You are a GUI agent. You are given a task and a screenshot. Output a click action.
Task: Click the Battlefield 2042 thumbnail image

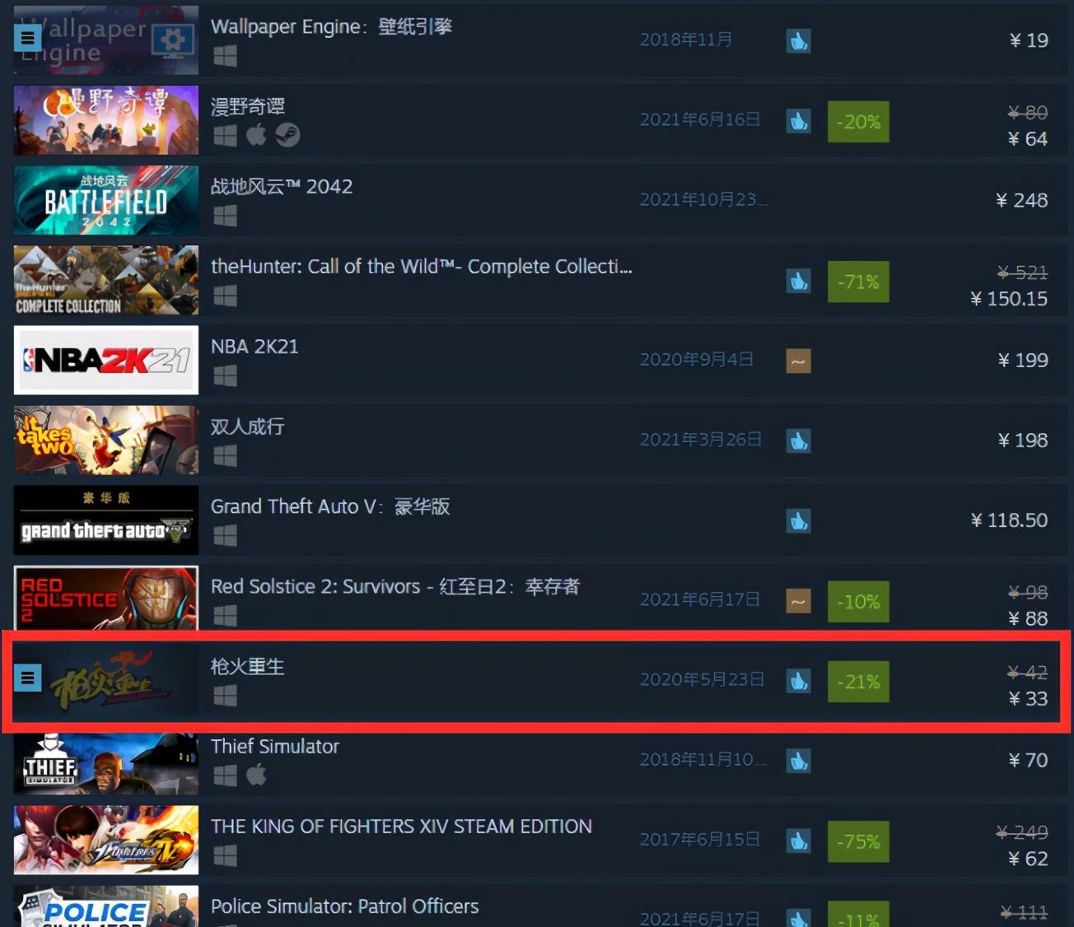point(106,200)
